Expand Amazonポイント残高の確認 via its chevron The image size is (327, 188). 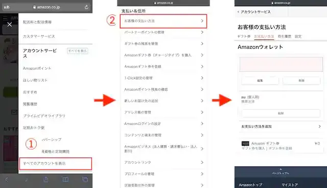202,89
